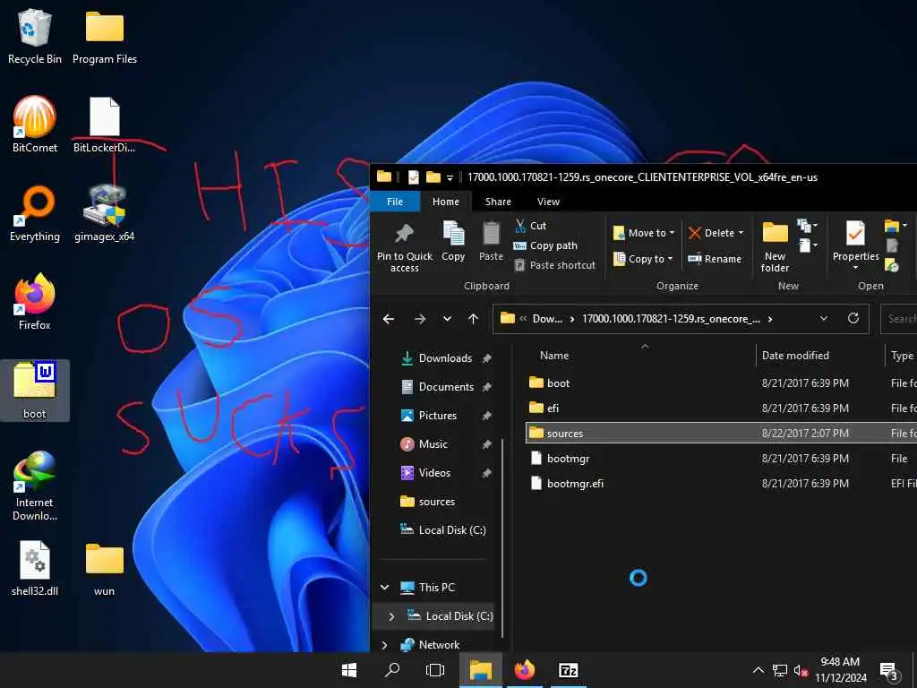Open Task View on the taskbar
The image size is (917, 688).
click(435, 670)
